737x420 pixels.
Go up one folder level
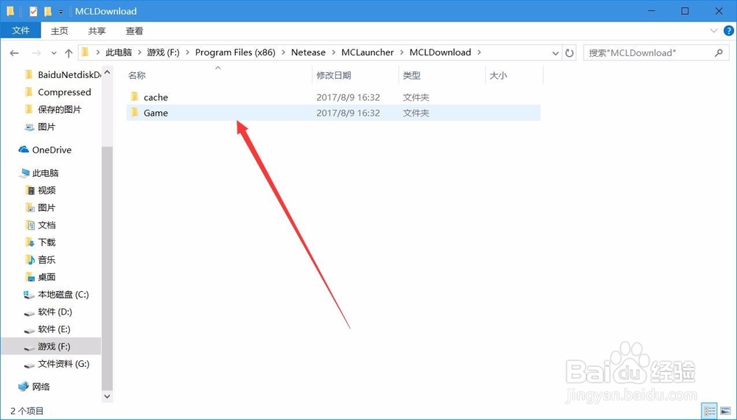(x=69, y=53)
